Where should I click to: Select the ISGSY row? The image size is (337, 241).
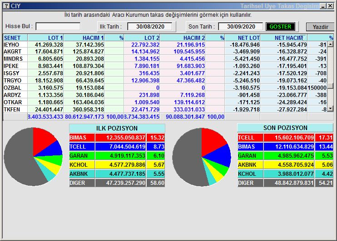tap(165, 73)
